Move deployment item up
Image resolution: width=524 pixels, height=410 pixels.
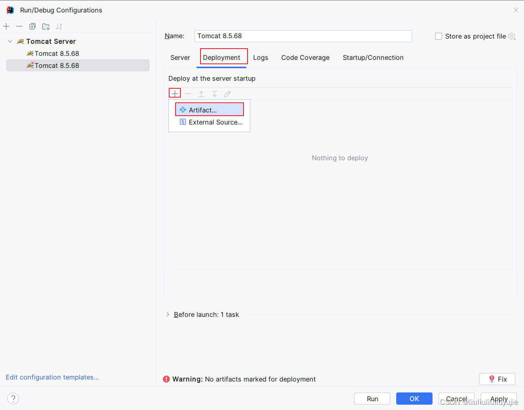point(201,94)
